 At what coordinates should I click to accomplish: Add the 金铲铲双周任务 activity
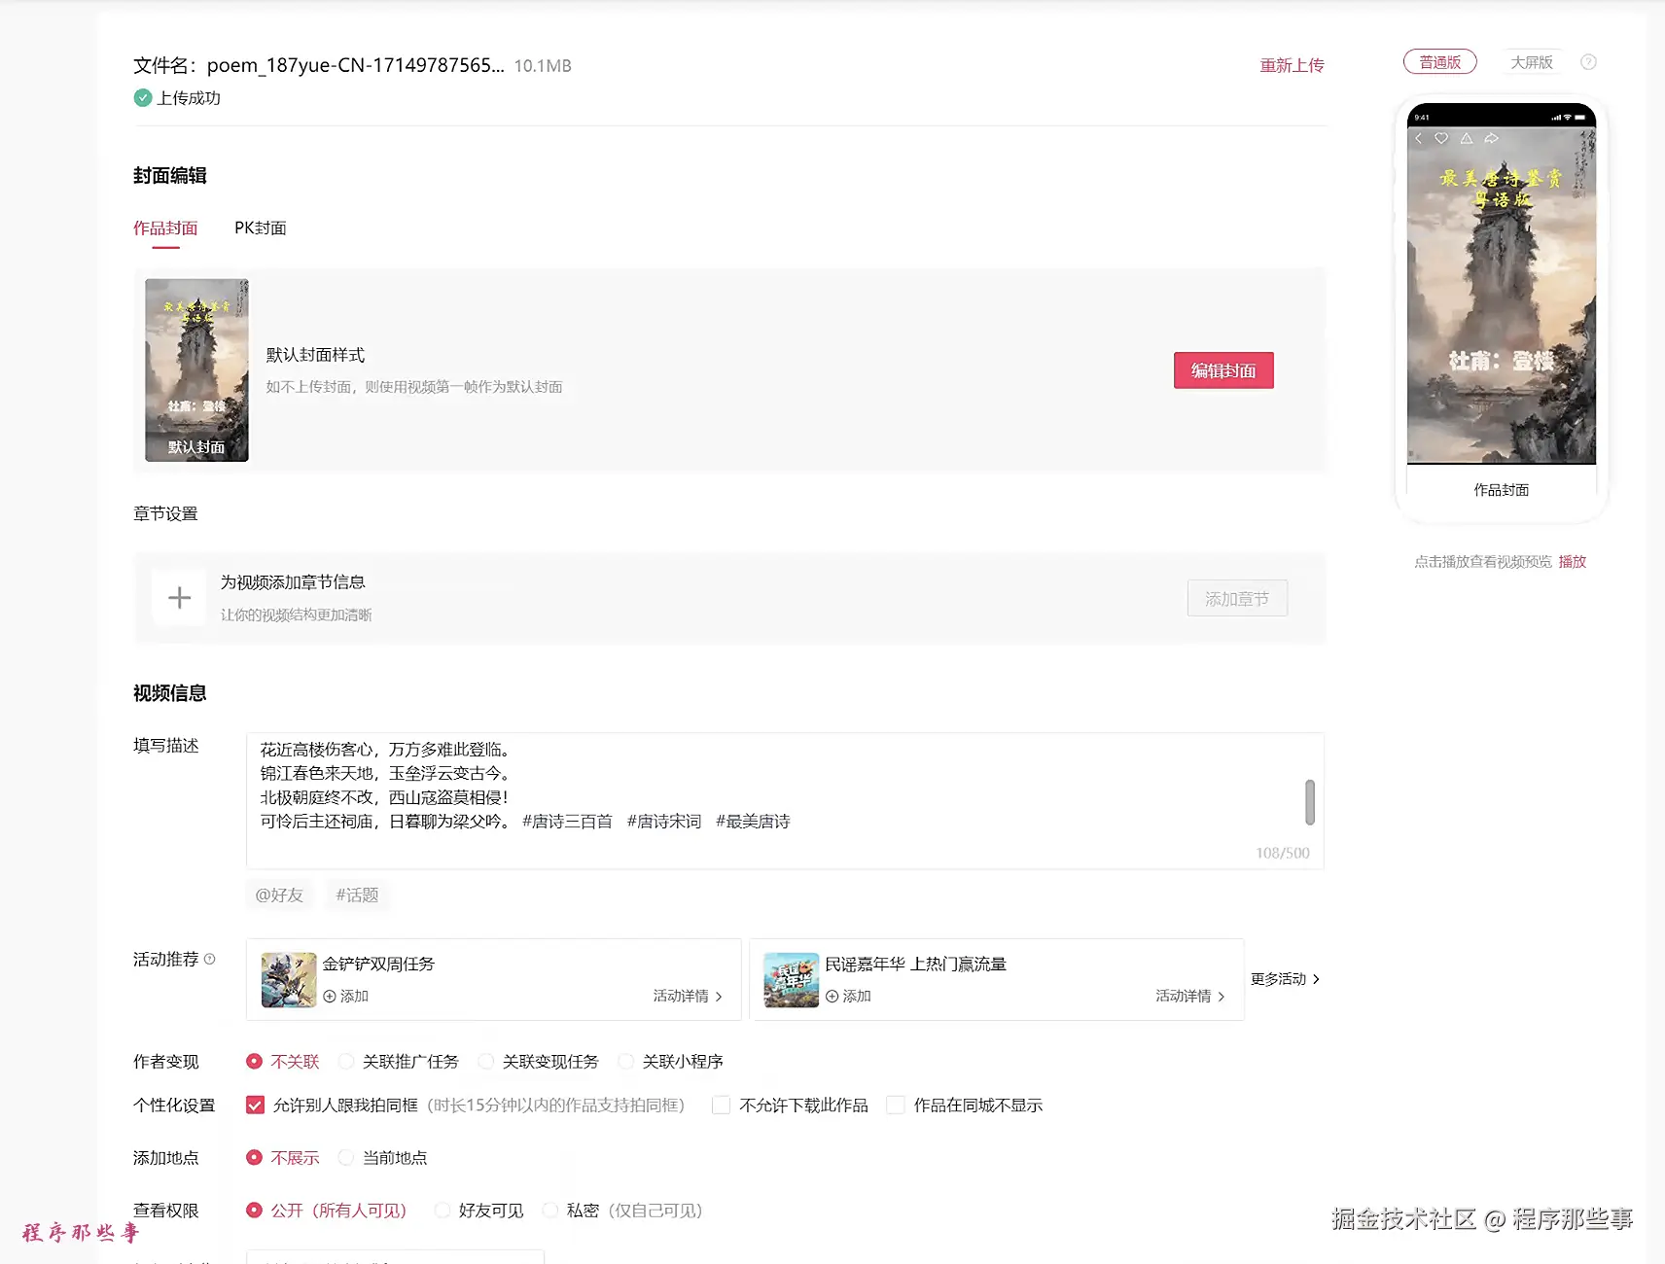click(x=345, y=997)
